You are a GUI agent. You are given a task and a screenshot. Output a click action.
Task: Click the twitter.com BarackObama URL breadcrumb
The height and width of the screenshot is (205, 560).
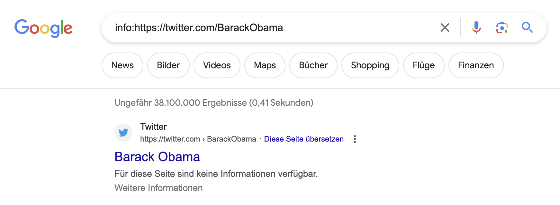pos(198,139)
